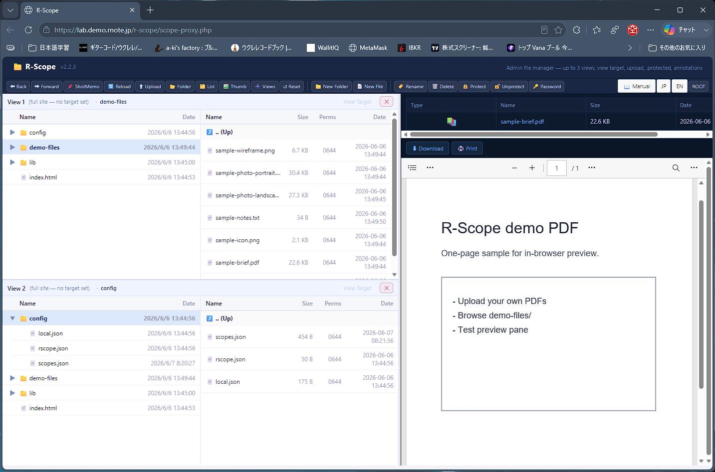Image resolution: width=715 pixels, height=472 pixels.
Task: Click View 1 file list vertical scrollbar
Action: pyautogui.click(x=394, y=187)
